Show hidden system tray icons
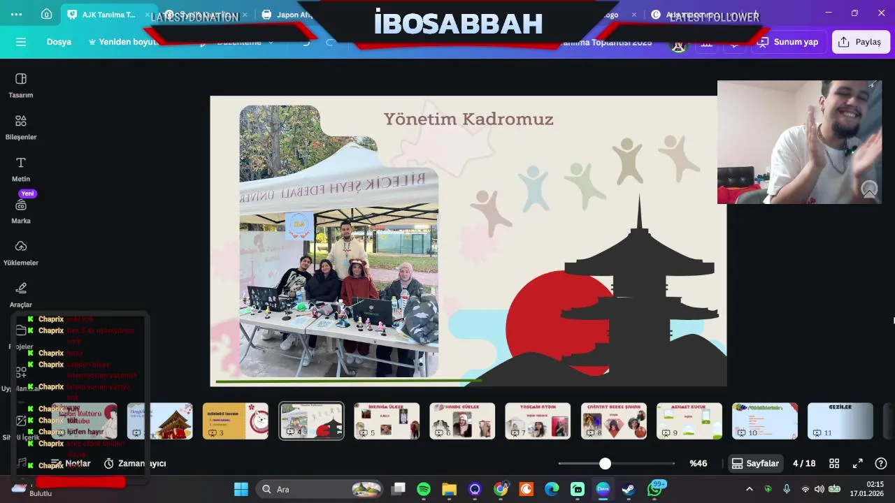This screenshot has width=895, height=503. tap(750, 489)
